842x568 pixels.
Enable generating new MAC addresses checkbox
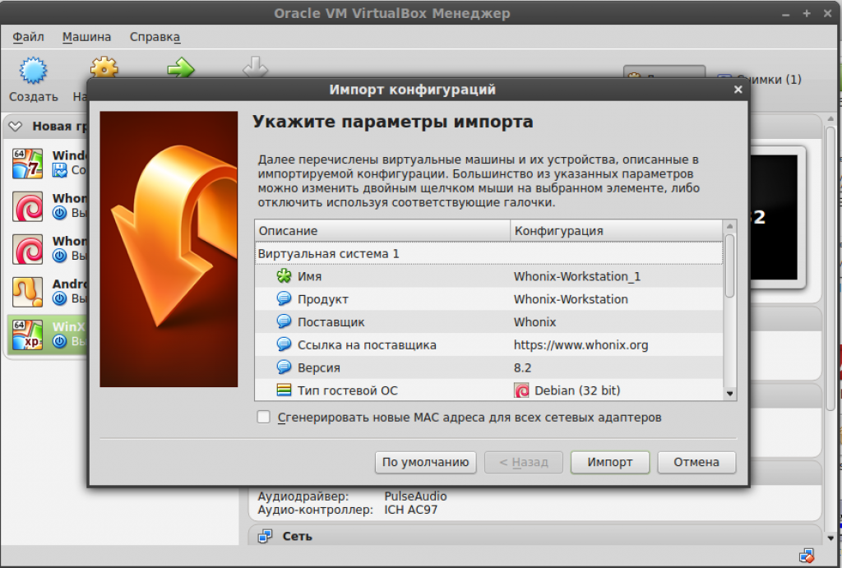(x=263, y=417)
